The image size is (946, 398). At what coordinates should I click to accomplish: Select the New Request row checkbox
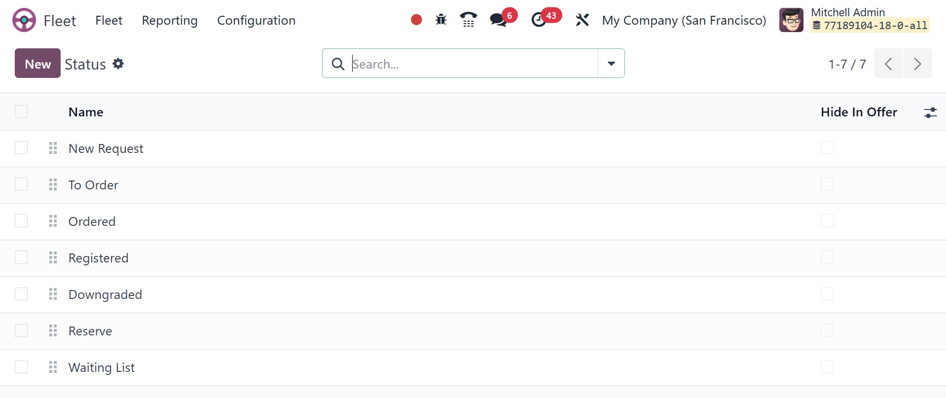[x=21, y=147]
